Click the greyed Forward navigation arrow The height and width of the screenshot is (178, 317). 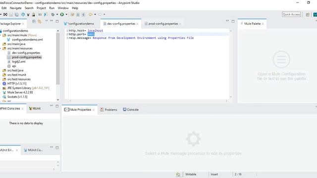tap(100, 14)
